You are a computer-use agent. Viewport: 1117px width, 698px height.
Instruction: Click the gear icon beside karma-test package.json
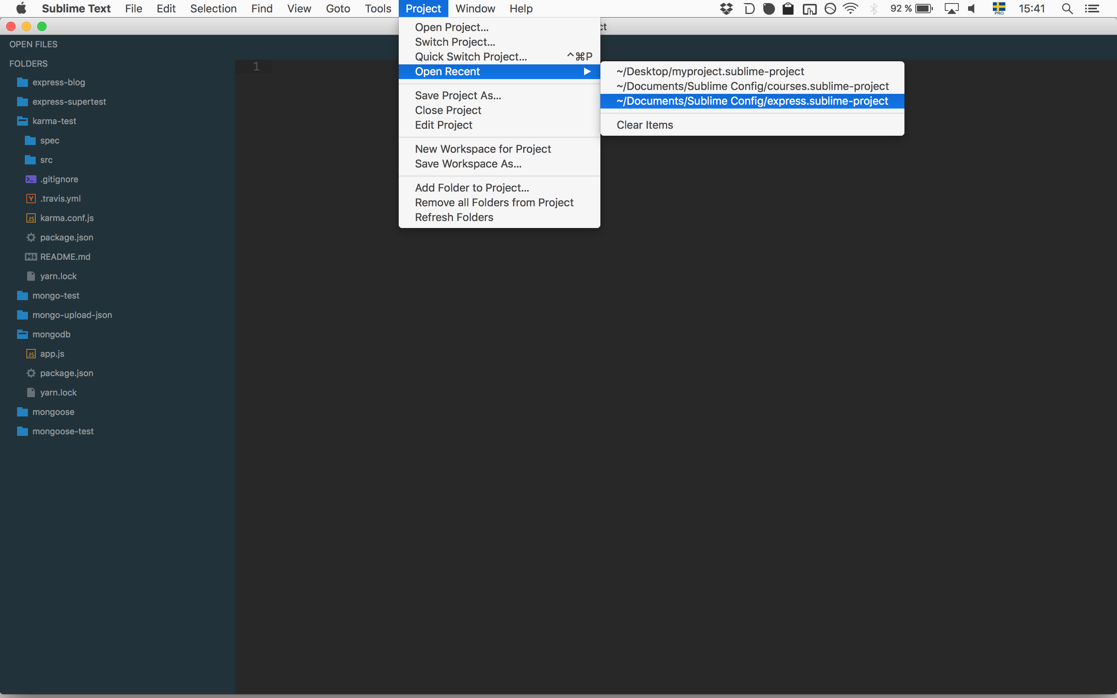coord(31,237)
